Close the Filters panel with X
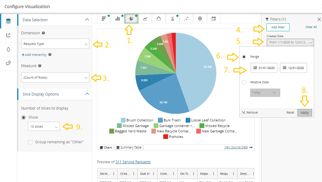The width and height of the screenshot is (322, 182). [x=319, y=19]
